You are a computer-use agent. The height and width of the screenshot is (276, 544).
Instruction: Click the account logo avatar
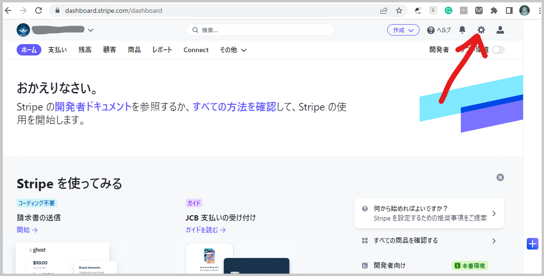tap(23, 30)
